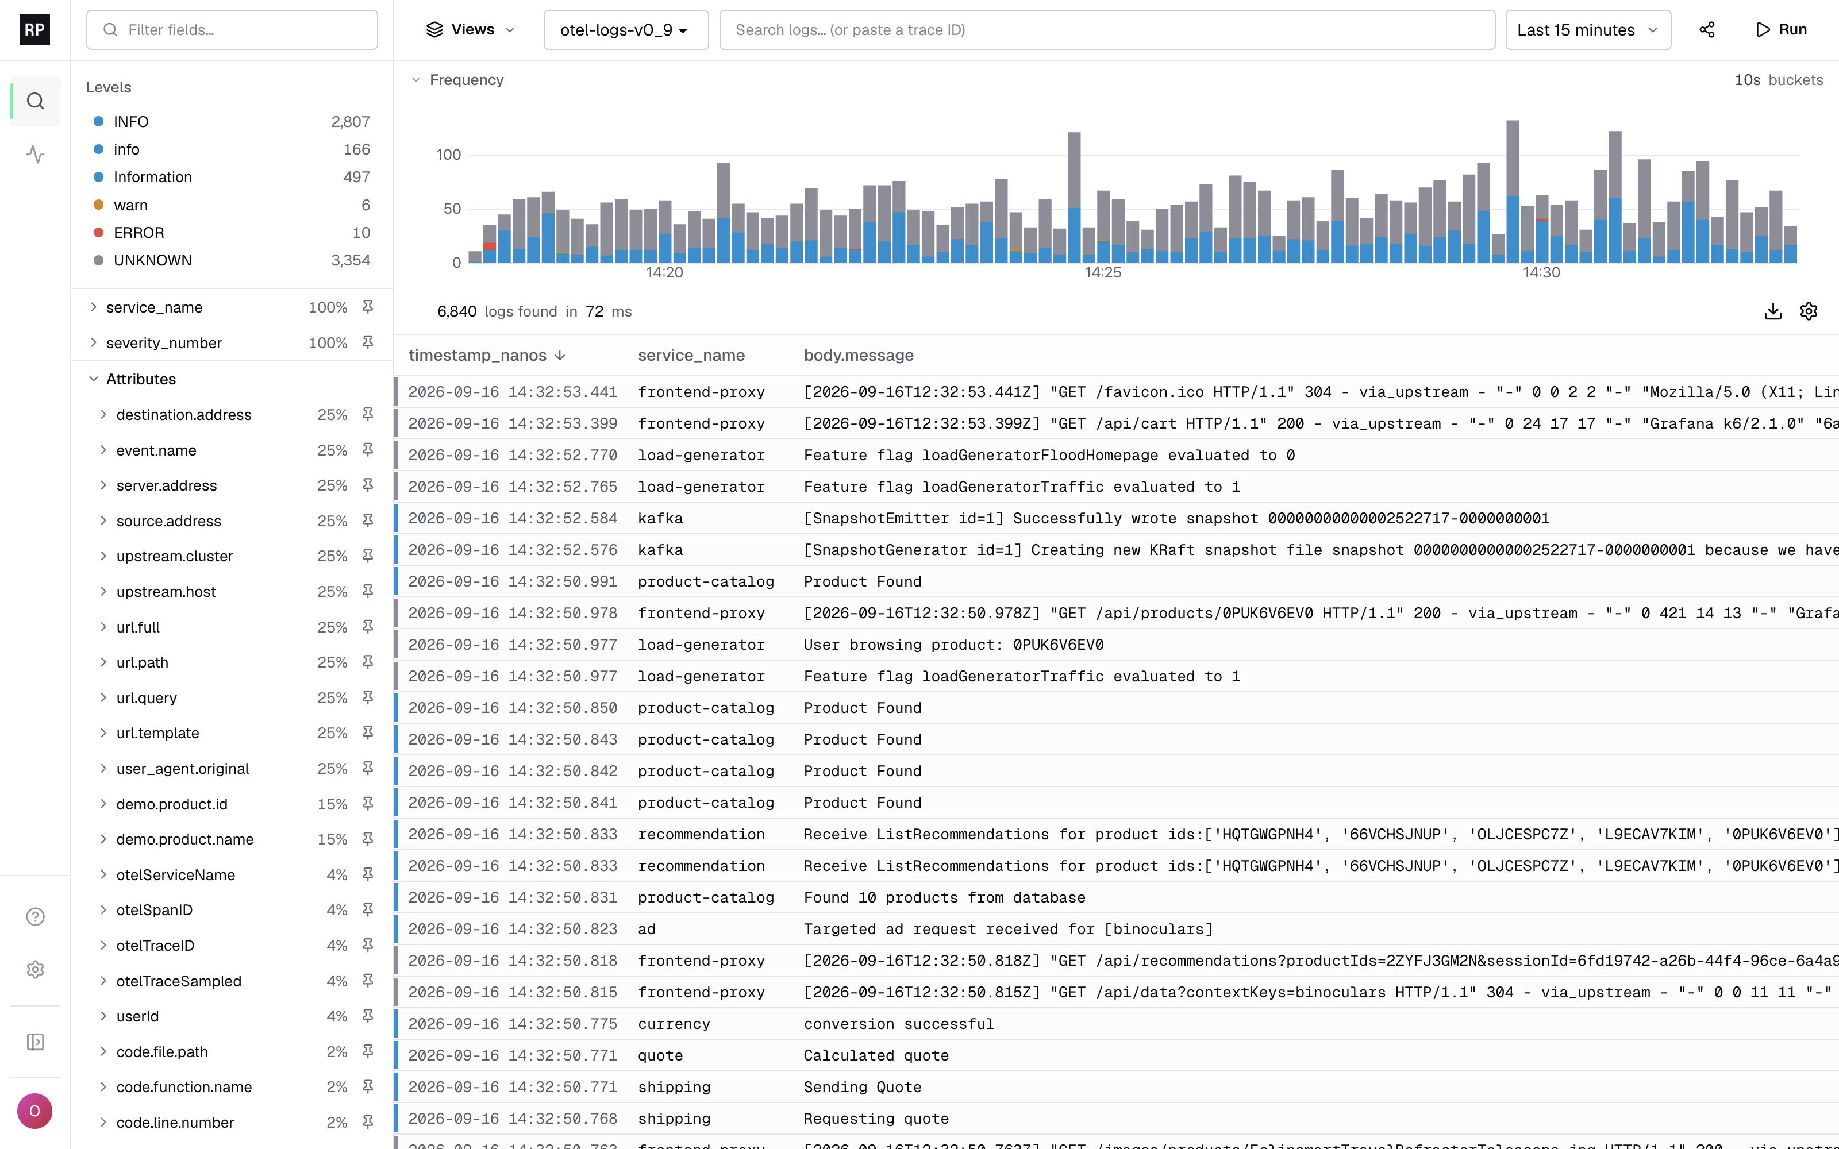Toggle the lowercase info level filter

(232, 149)
